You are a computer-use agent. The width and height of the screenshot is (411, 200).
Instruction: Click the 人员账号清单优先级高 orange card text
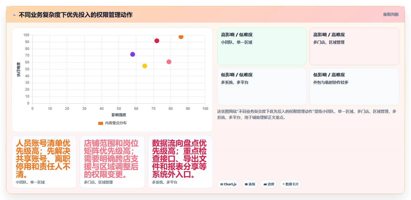(x=43, y=158)
